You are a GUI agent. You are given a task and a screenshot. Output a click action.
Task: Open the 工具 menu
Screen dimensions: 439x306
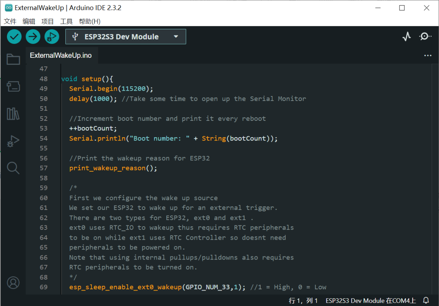pyautogui.click(x=66, y=21)
